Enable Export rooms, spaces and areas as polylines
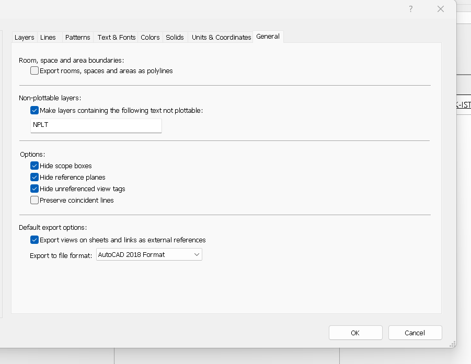This screenshot has height=364, width=471. [35, 71]
